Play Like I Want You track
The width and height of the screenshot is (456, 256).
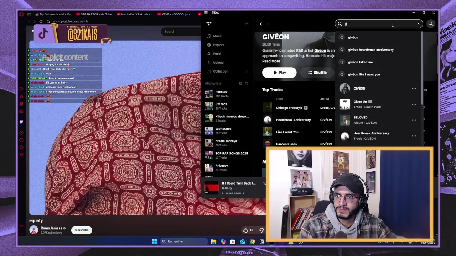tap(287, 132)
